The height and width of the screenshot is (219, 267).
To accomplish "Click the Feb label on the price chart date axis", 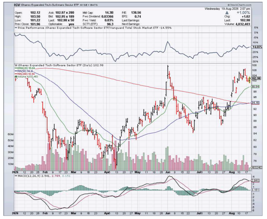I will pyautogui.click(x=45, y=172).
